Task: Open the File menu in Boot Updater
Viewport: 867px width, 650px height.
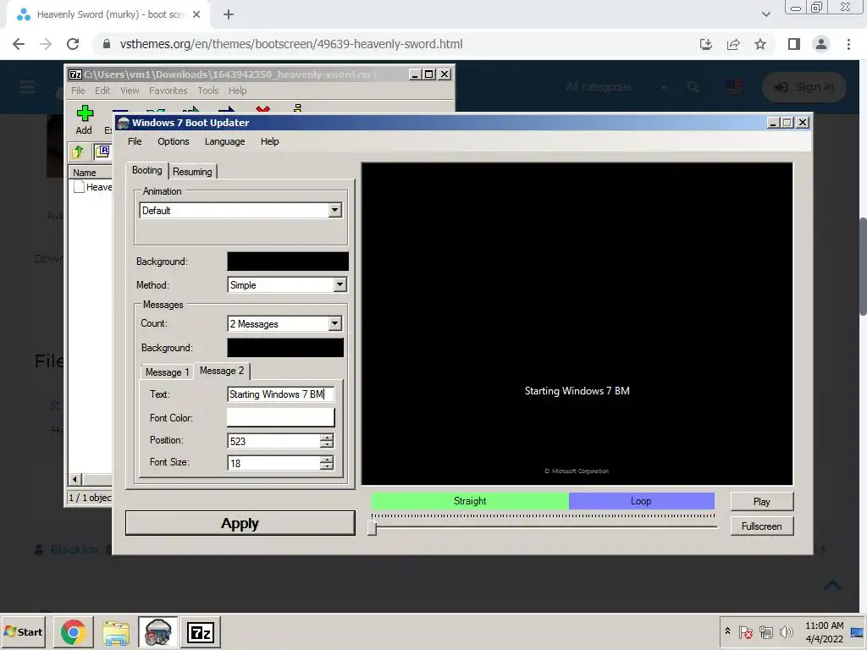Action: (x=135, y=141)
